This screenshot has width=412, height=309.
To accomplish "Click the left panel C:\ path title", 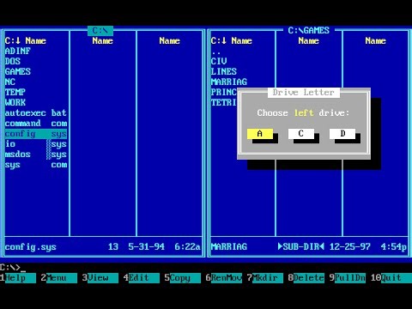I will [100, 30].
